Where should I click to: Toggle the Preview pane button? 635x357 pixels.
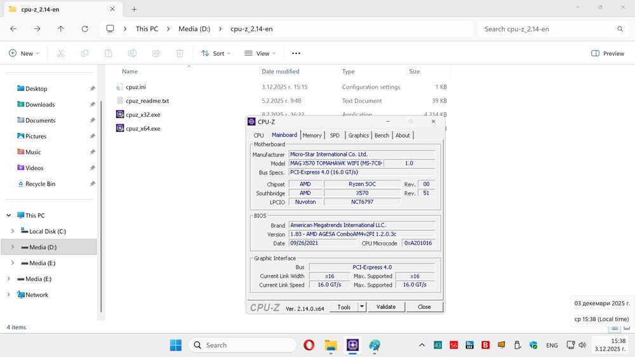[x=608, y=53]
